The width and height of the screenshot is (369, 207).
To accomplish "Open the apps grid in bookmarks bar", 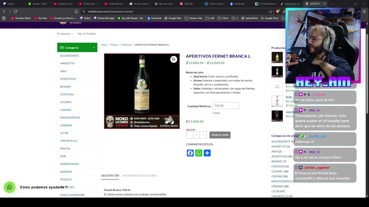I will tap(4, 18).
